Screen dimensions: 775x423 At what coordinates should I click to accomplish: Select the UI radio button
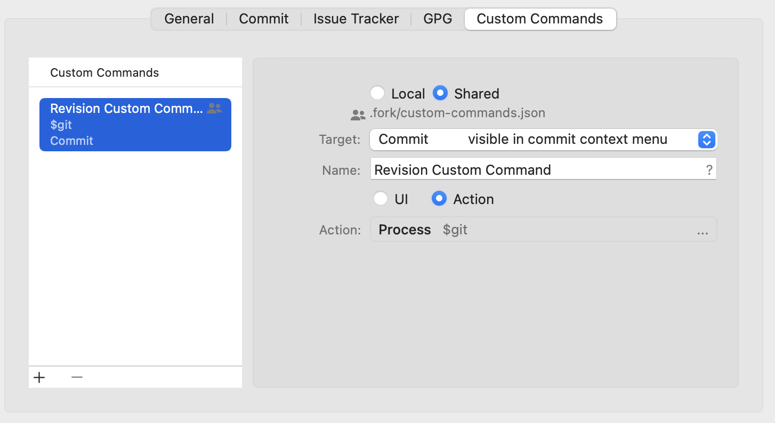click(x=381, y=198)
